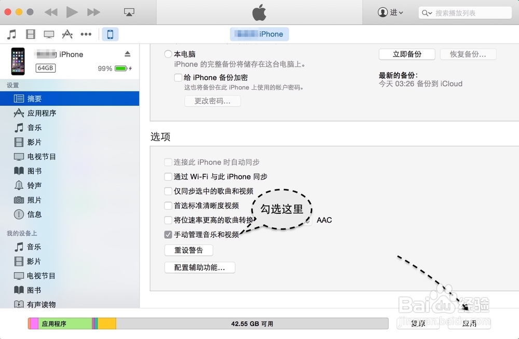Click the 64GB capacity label
The image size is (519, 339).
point(46,68)
